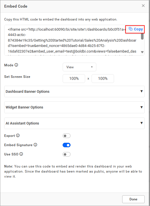Close the Embed Code dialog
Viewport: 150px width, 206px height.
point(143,6)
